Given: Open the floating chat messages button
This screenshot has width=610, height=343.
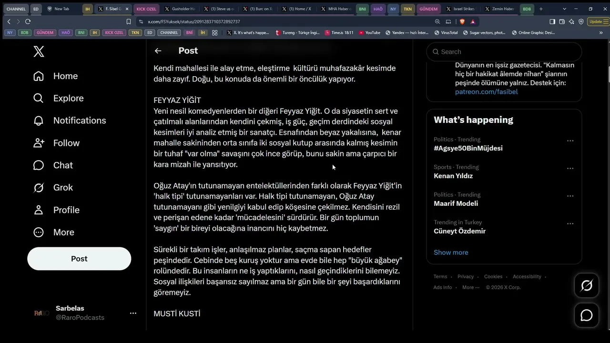Looking at the screenshot, I should [x=587, y=315].
